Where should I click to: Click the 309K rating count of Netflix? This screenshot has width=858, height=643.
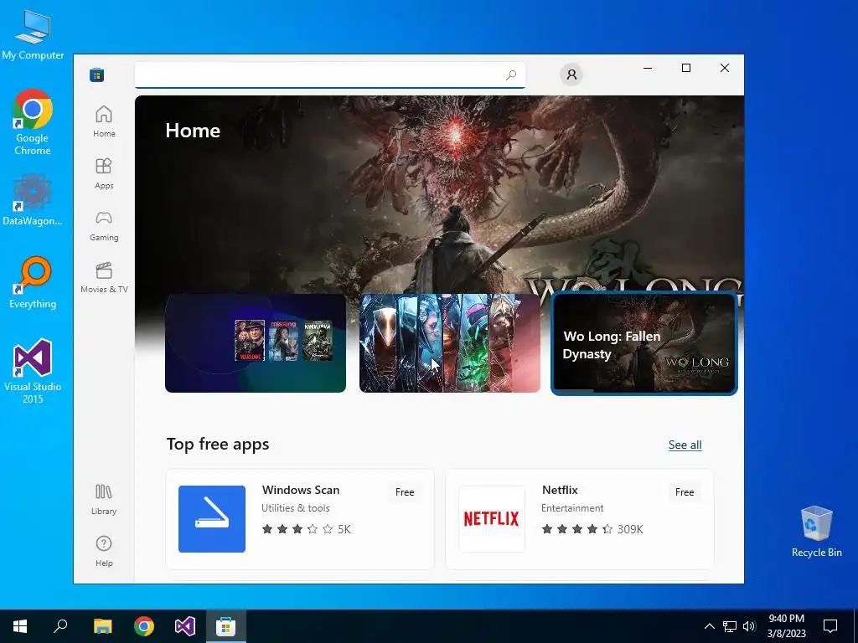tap(630, 529)
